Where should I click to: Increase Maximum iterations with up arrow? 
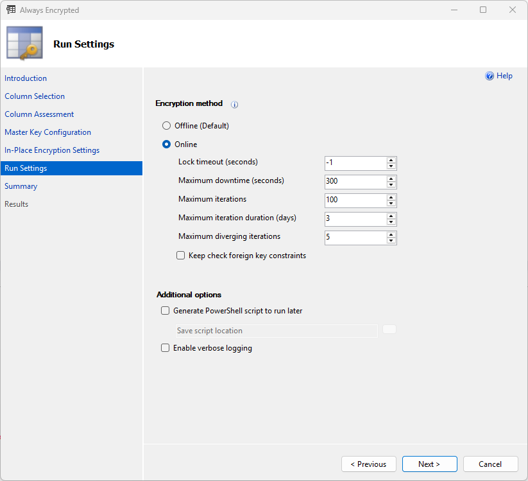(391, 197)
